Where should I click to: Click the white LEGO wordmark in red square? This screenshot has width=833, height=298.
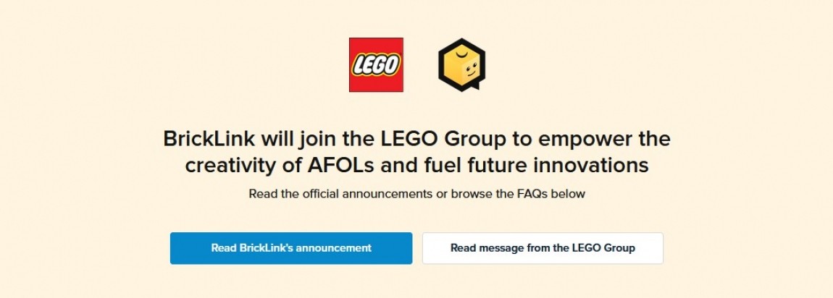pyautogui.click(x=376, y=66)
